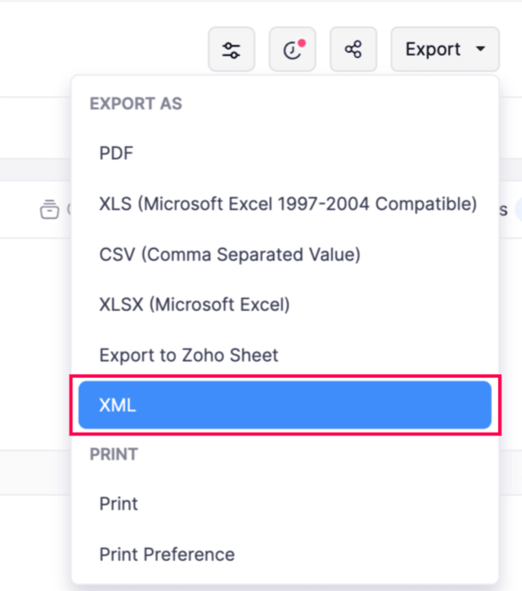Select the Print option
This screenshot has width=522, height=591.
coord(118,503)
